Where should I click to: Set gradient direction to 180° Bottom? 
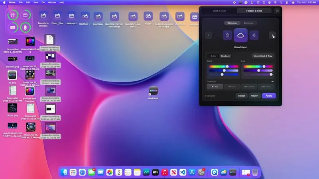(249, 87)
